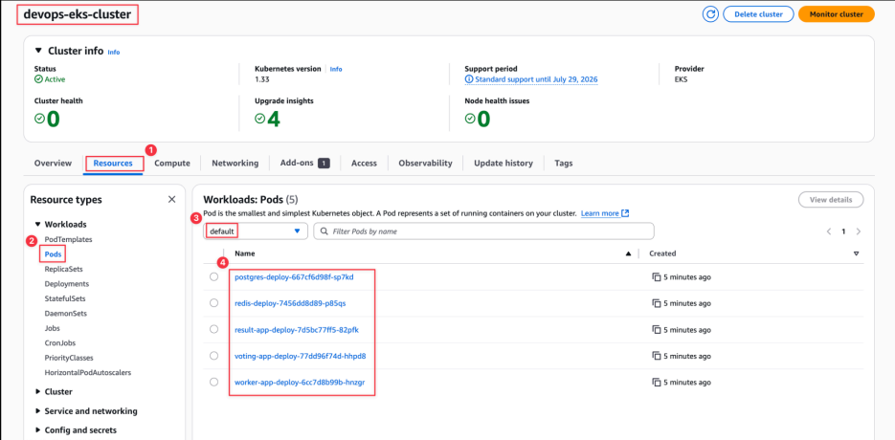Open the redis-deploy-7456dd8d89-p85qs pod link
895x440 pixels.
pyautogui.click(x=290, y=303)
